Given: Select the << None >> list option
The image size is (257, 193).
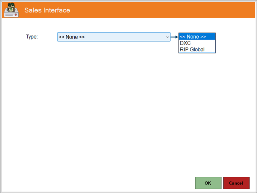Looking at the screenshot, I should (197, 37).
